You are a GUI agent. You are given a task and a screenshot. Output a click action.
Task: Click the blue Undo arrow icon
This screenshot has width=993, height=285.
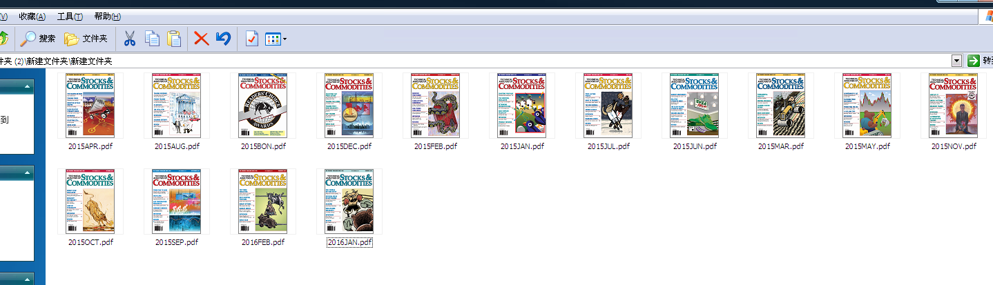(x=223, y=39)
